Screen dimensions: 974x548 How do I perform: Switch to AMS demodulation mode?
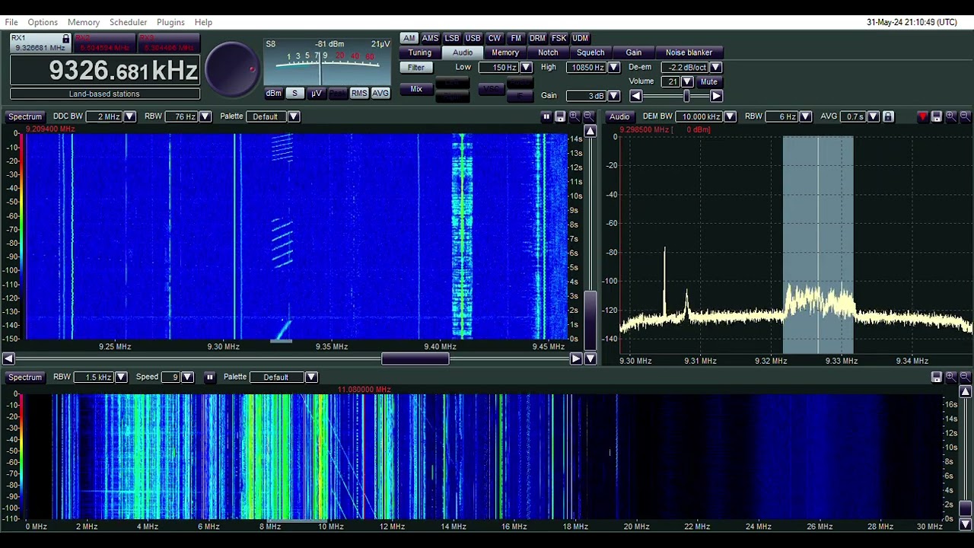click(430, 38)
